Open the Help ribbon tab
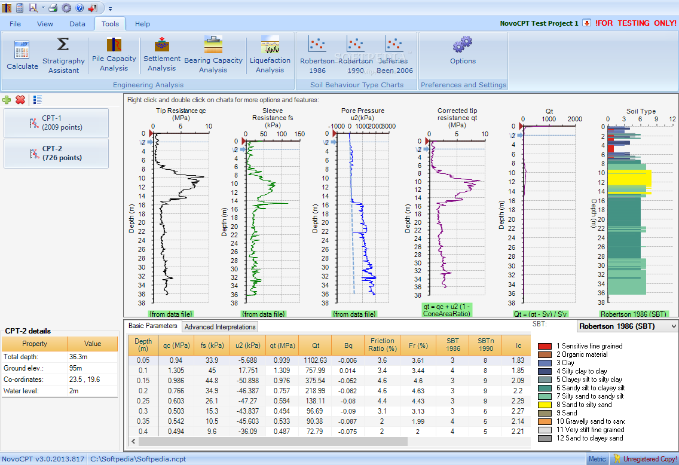This screenshot has height=465, width=679. [x=142, y=24]
